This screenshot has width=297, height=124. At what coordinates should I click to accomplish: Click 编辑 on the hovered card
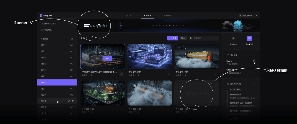tap(108, 58)
